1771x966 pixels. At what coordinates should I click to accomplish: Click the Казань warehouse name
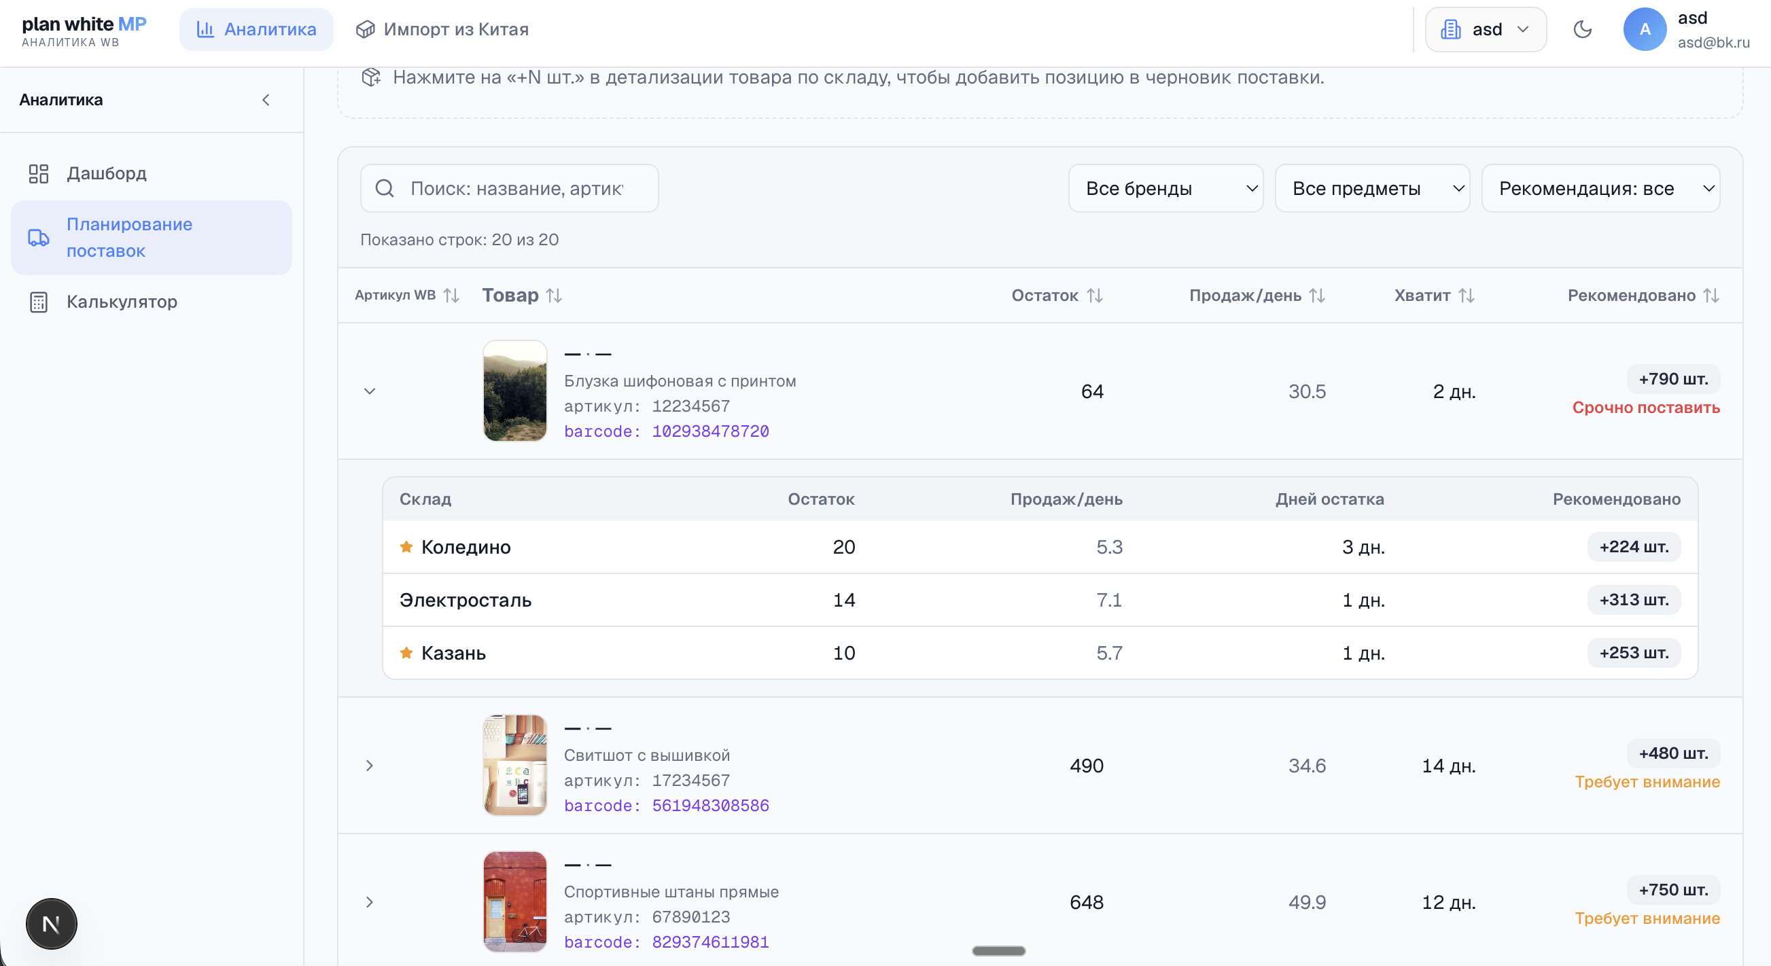coord(453,653)
